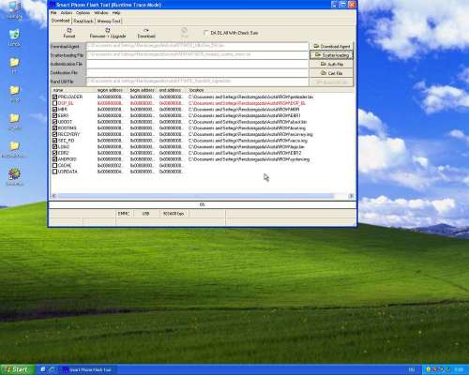Open the File menu
Viewport: 469px width, 375px height.
[53, 13]
